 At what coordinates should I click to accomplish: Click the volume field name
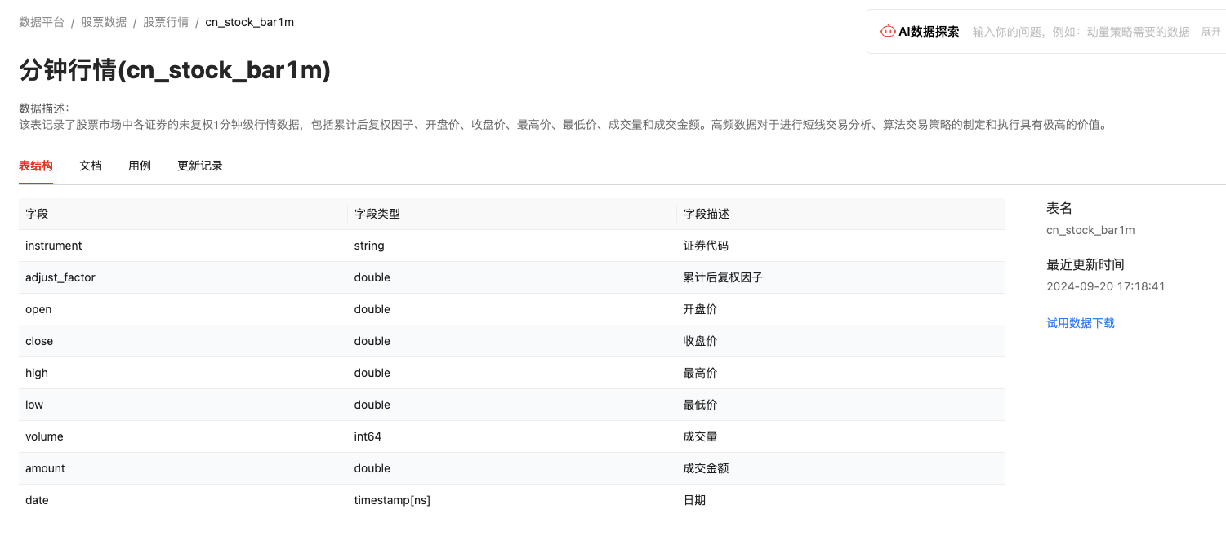44,436
